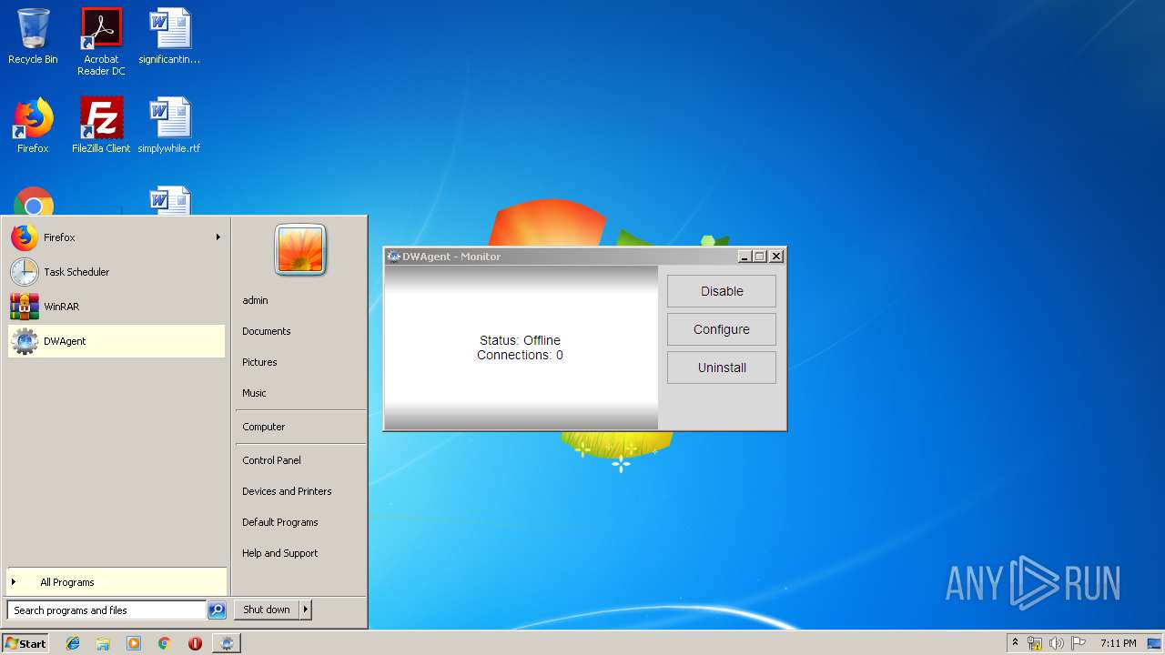The image size is (1165, 655).
Task: Click the network tray icon
Action: coord(1035,643)
